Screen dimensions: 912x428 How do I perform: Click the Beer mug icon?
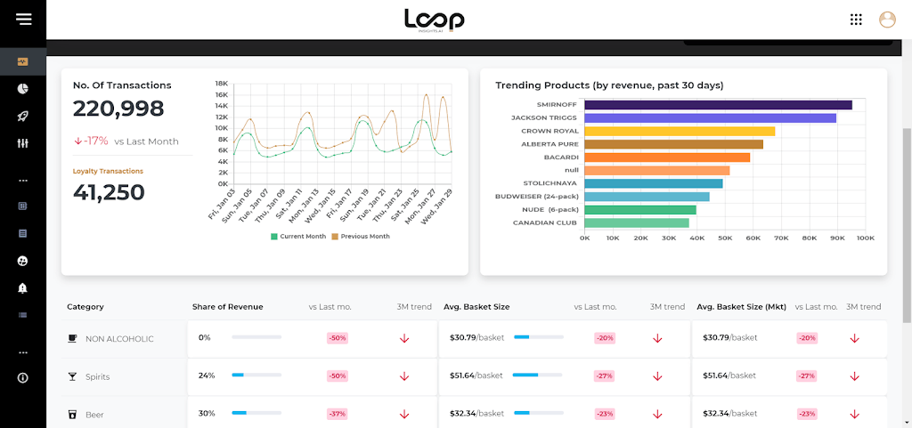coord(73,415)
